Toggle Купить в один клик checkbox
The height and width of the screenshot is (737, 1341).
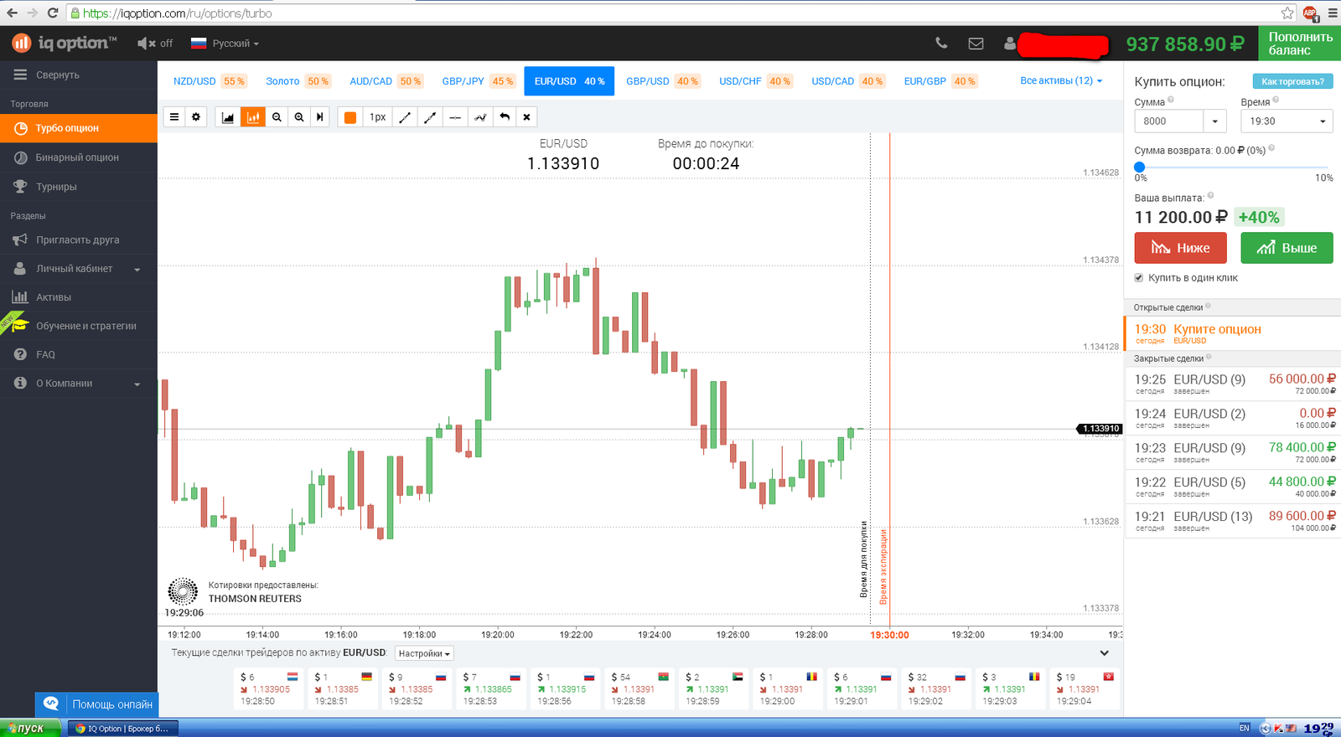click(x=1139, y=278)
